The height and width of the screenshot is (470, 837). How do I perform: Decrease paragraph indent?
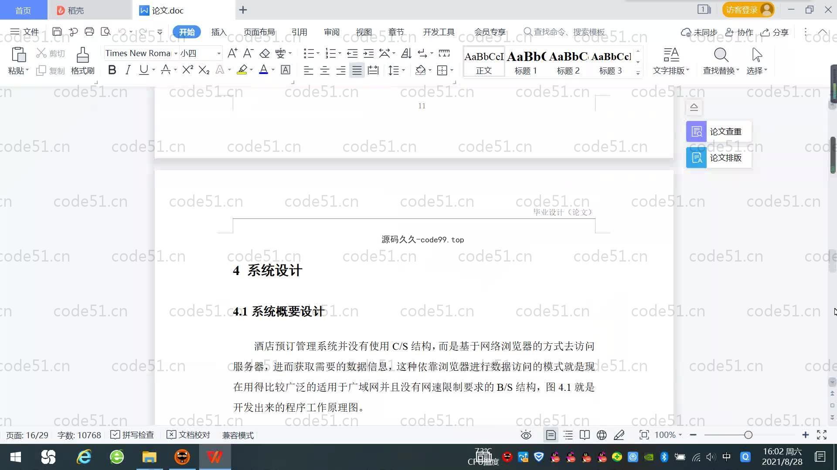click(352, 53)
